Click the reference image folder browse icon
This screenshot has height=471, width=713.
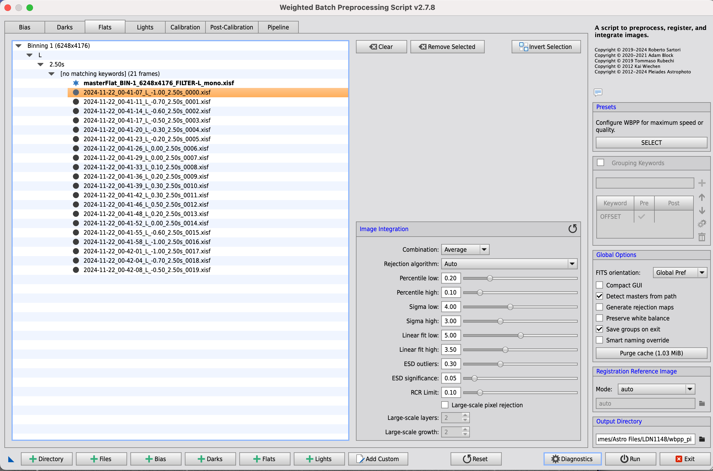(x=702, y=403)
